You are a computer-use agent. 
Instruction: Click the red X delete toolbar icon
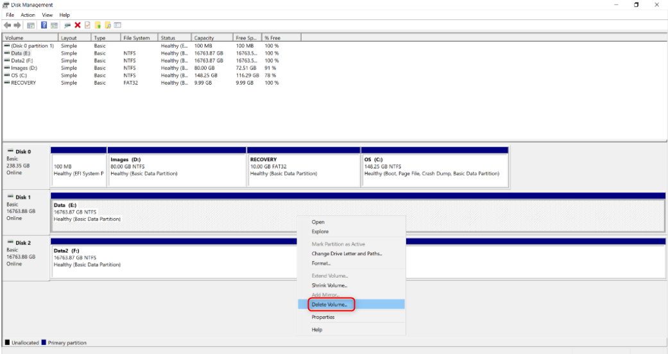click(78, 25)
